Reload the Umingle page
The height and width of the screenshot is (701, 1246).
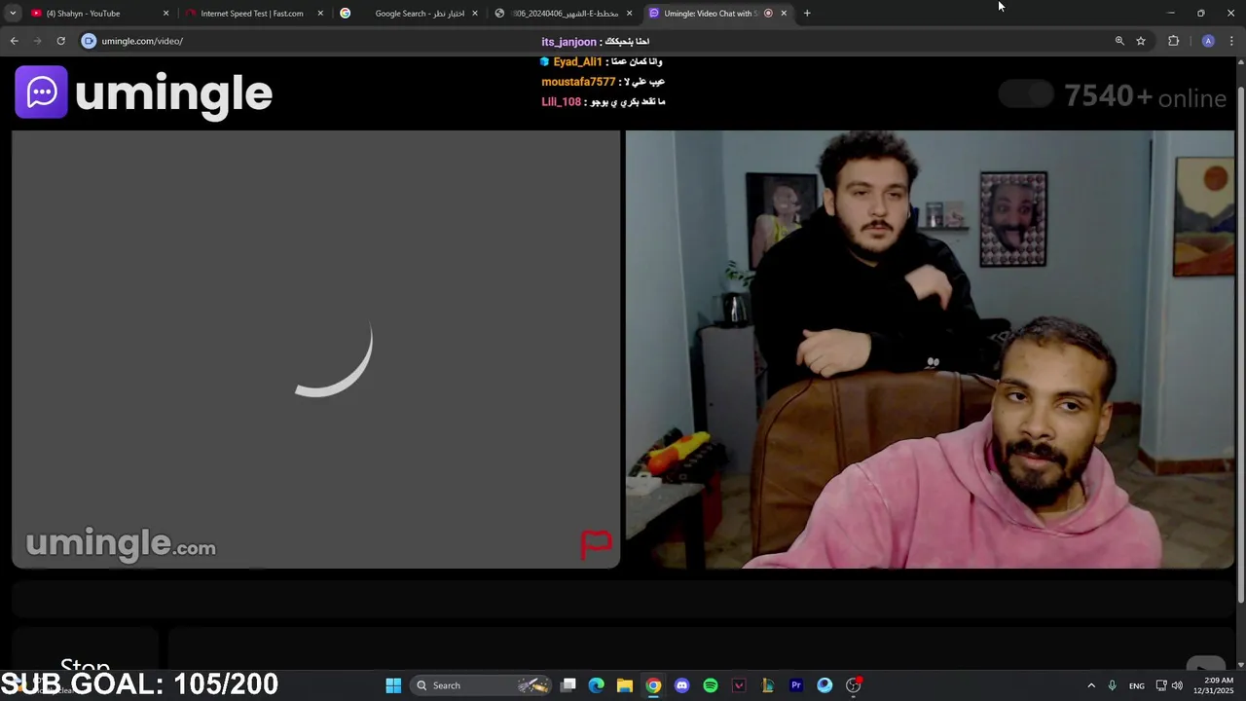tap(60, 41)
